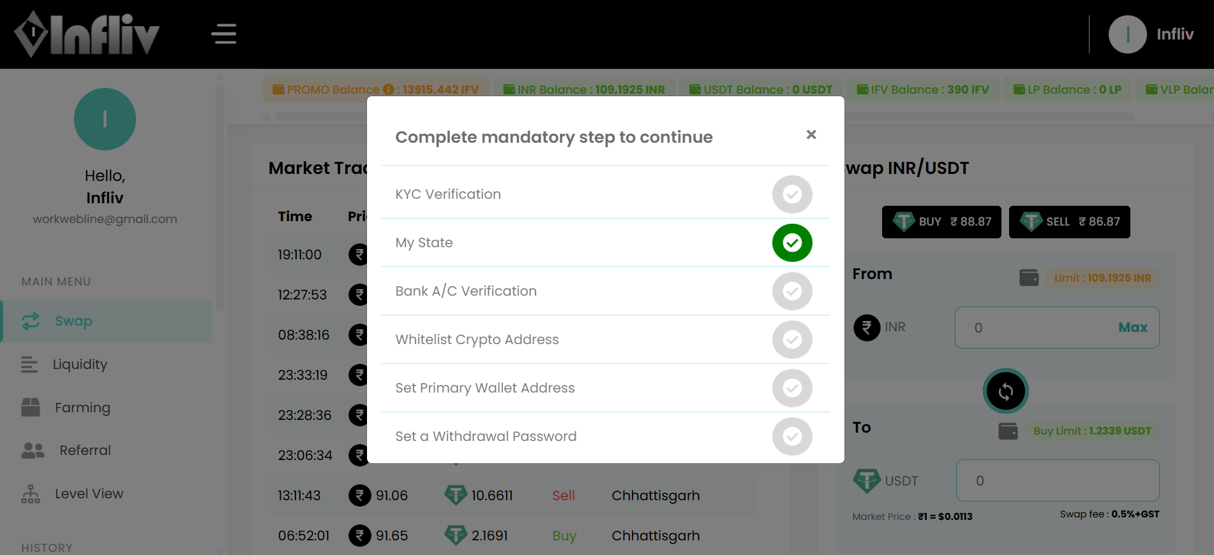1214x555 pixels.
Task: Go to Farming in the sidebar
Action: pyautogui.click(x=82, y=408)
